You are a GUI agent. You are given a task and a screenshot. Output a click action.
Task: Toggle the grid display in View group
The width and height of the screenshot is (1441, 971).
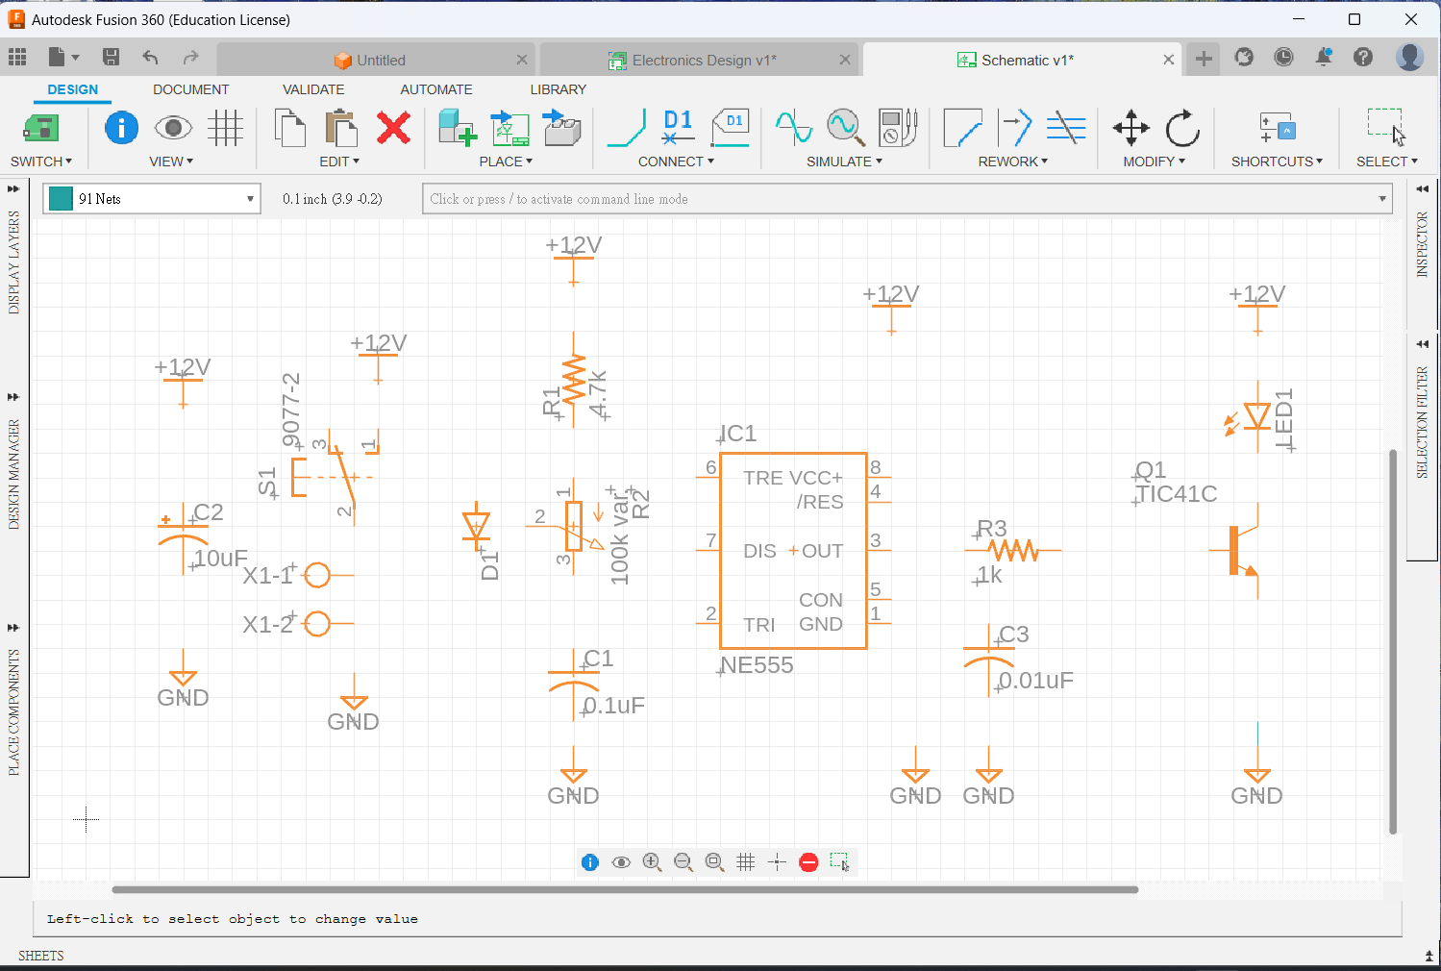pyautogui.click(x=225, y=128)
